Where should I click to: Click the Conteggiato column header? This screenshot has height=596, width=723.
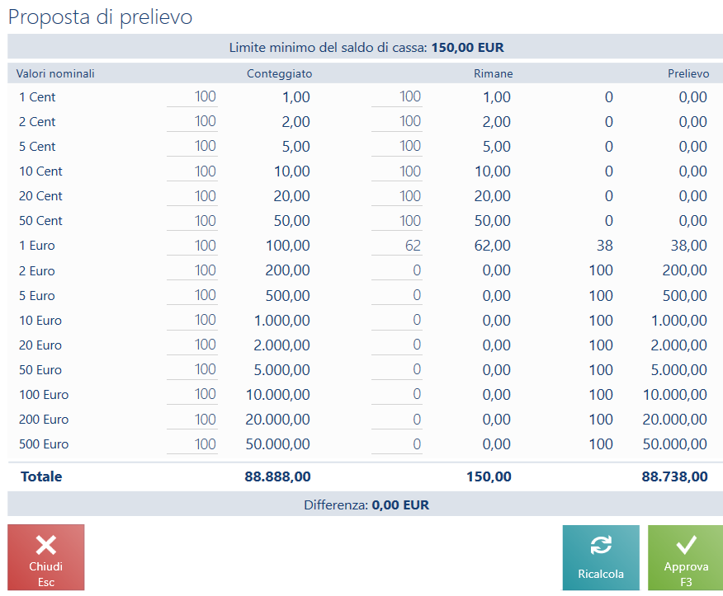(x=279, y=74)
